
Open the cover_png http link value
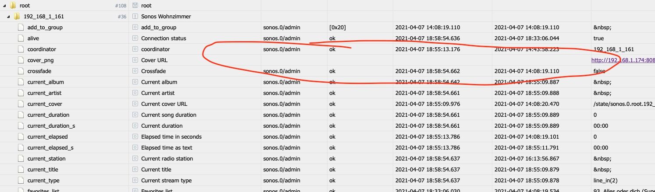coord(623,60)
